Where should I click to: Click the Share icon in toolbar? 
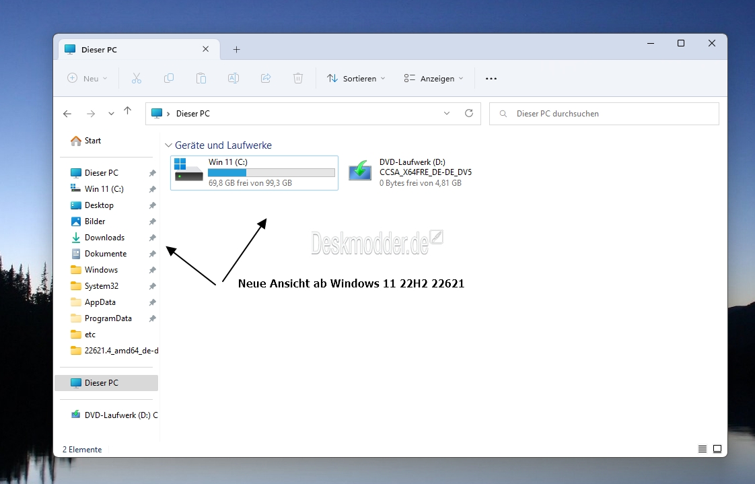point(266,79)
